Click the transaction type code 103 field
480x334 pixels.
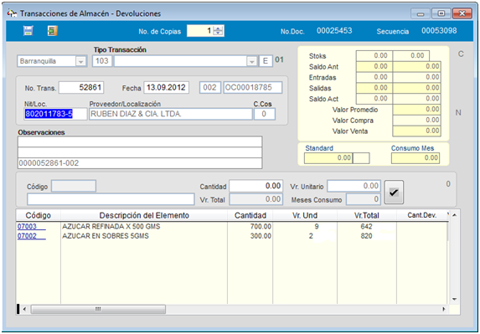tap(102, 61)
